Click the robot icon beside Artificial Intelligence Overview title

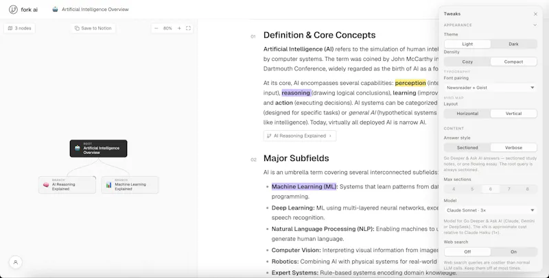pos(55,10)
